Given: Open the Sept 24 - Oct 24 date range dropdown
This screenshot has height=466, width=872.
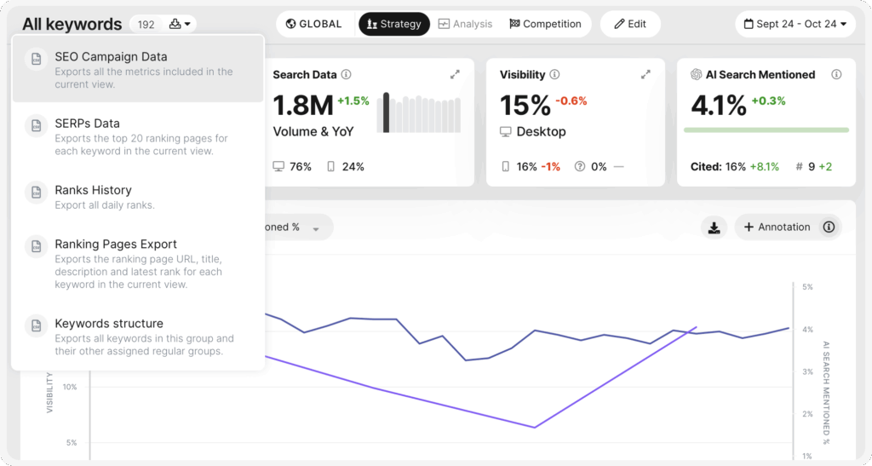Looking at the screenshot, I should 795,24.
